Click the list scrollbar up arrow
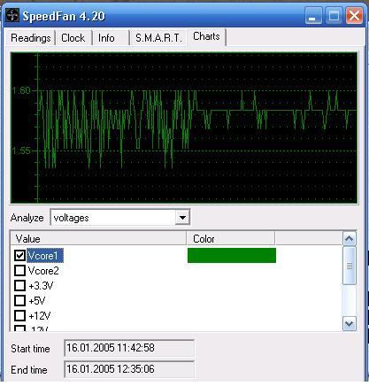 click(350, 238)
